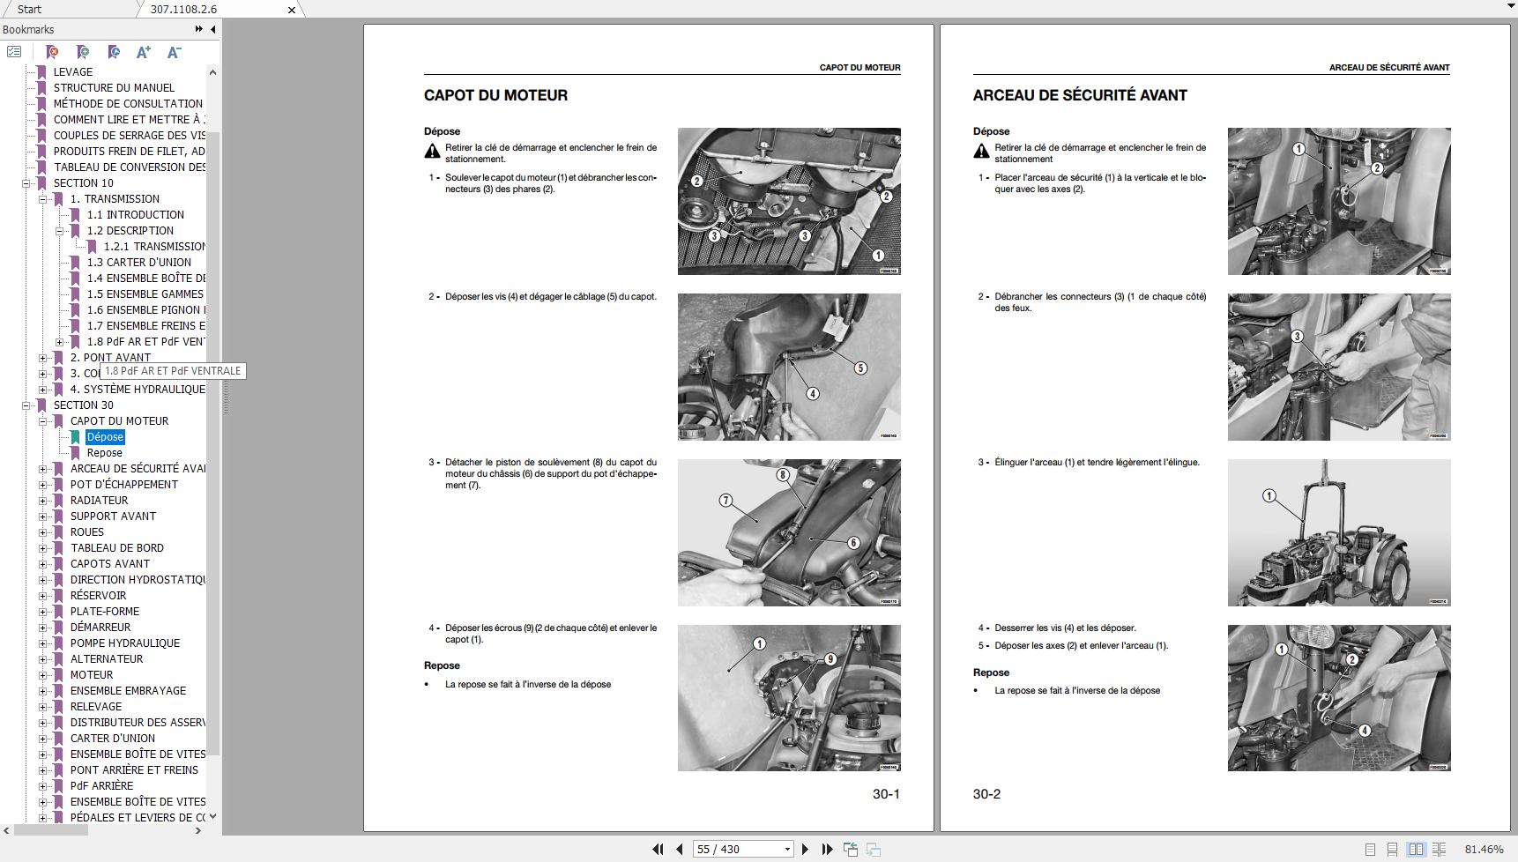This screenshot has height=862, width=1518.
Task: Open the POT D'ÉCHAPPEMENT bookmark
Action: click(x=123, y=485)
